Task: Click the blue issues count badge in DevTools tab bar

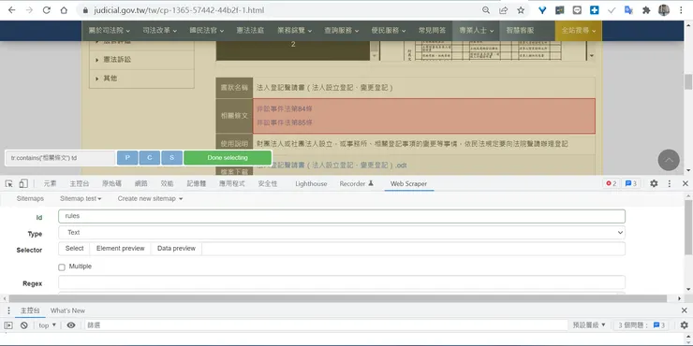Action: [x=631, y=183]
